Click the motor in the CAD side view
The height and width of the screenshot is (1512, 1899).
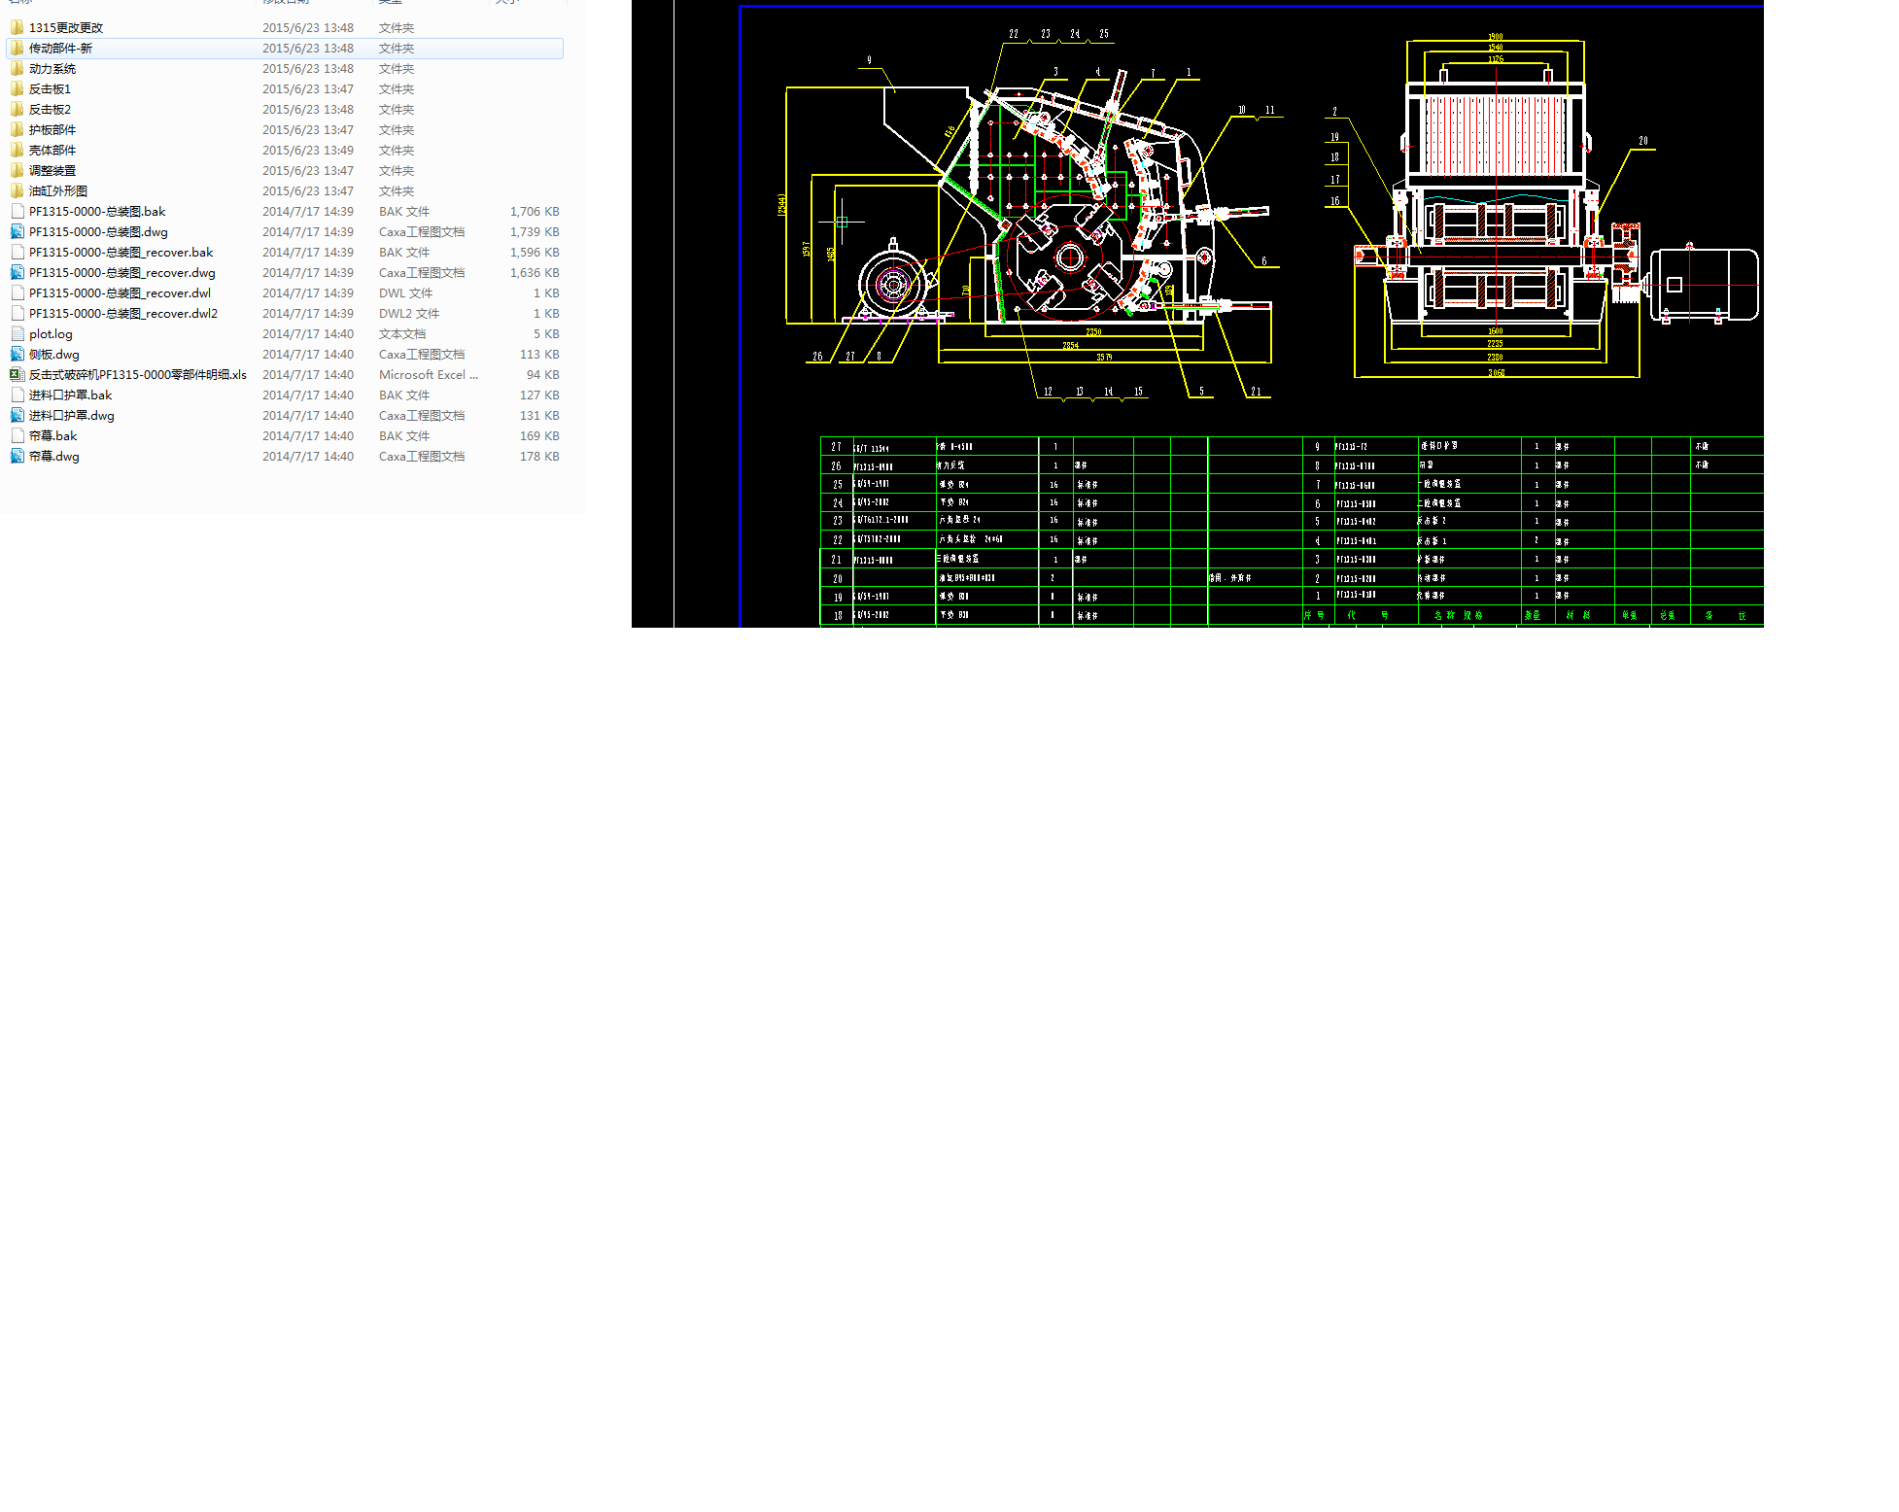click(x=1704, y=284)
